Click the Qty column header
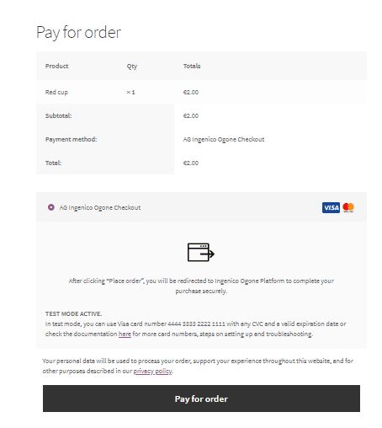The height and width of the screenshot is (428, 382). 132,67
